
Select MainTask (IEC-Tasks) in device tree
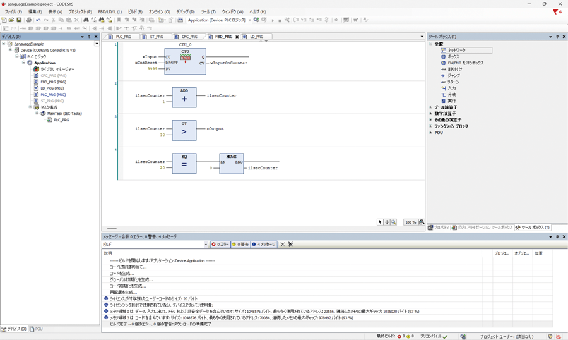(64, 114)
